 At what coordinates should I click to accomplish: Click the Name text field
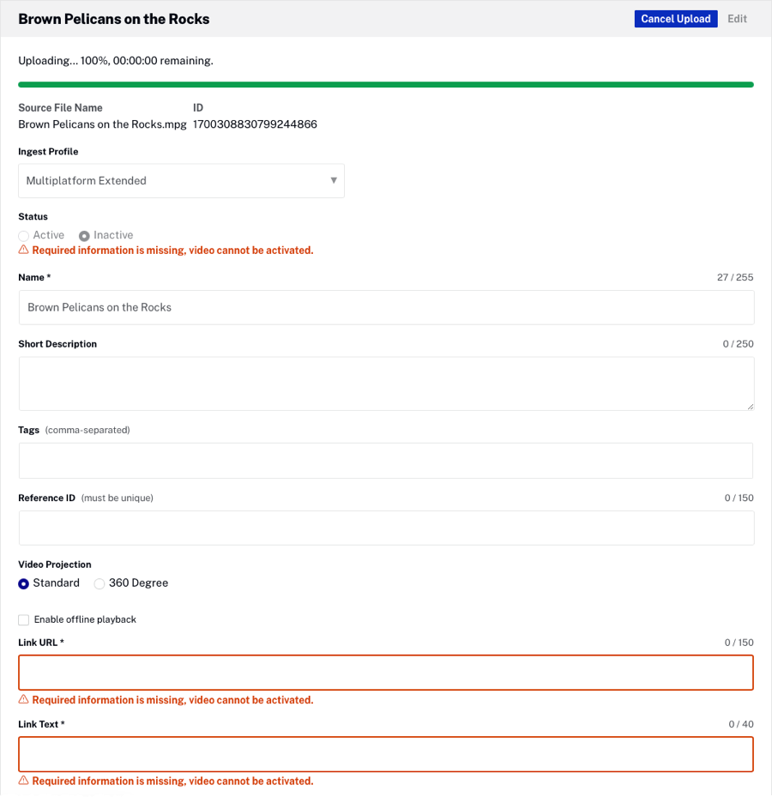click(x=386, y=307)
